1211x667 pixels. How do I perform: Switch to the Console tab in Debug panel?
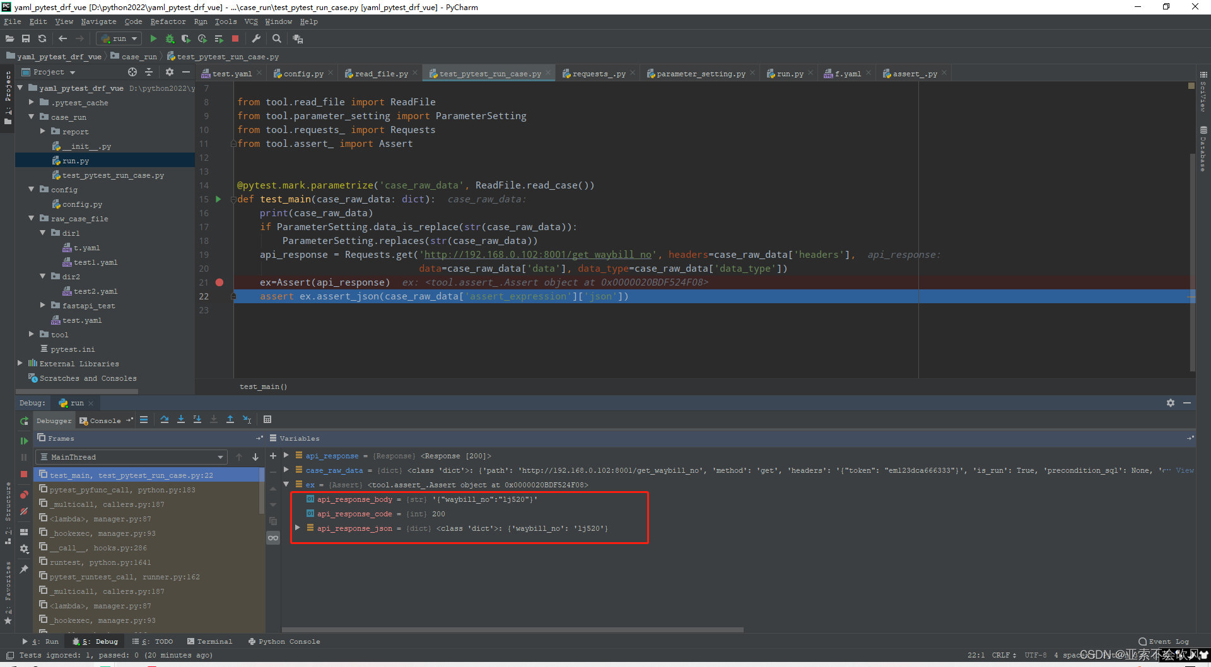pos(101,420)
